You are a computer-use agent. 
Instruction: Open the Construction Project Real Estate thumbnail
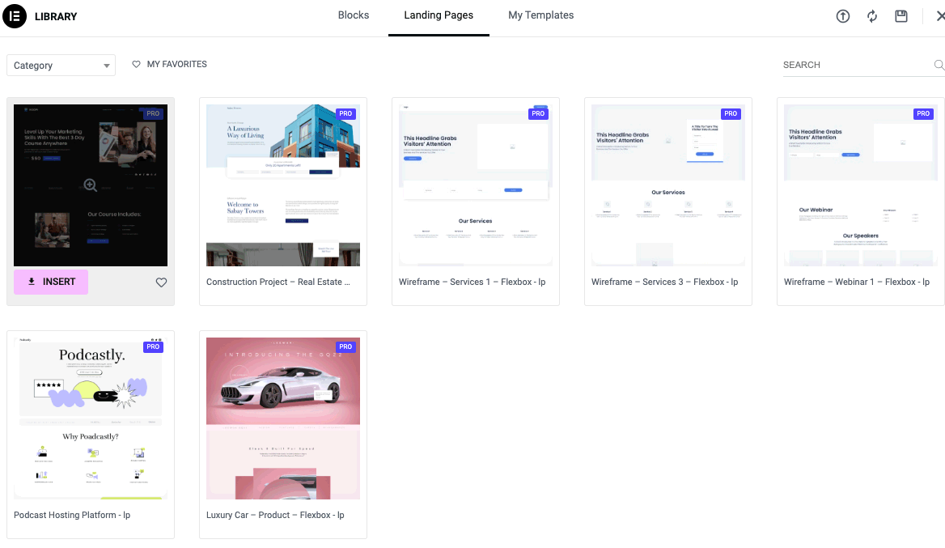283,185
